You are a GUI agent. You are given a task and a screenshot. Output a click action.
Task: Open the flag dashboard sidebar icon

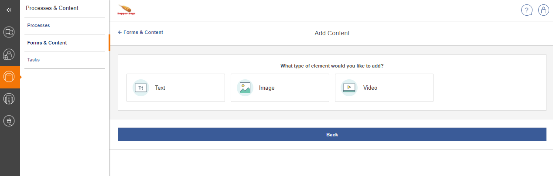9,32
